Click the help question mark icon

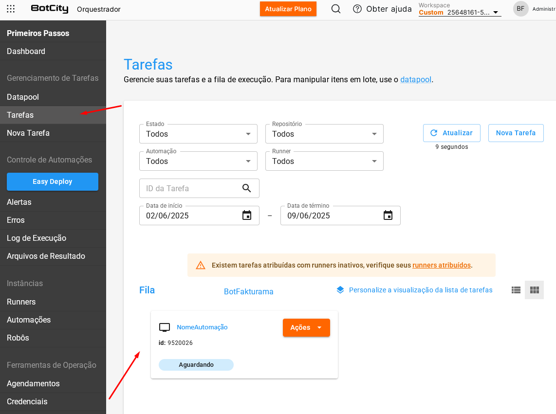(357, 9)
